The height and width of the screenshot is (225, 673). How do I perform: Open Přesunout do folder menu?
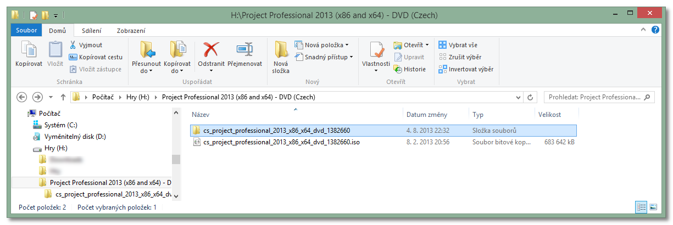[x=146, y=58]
